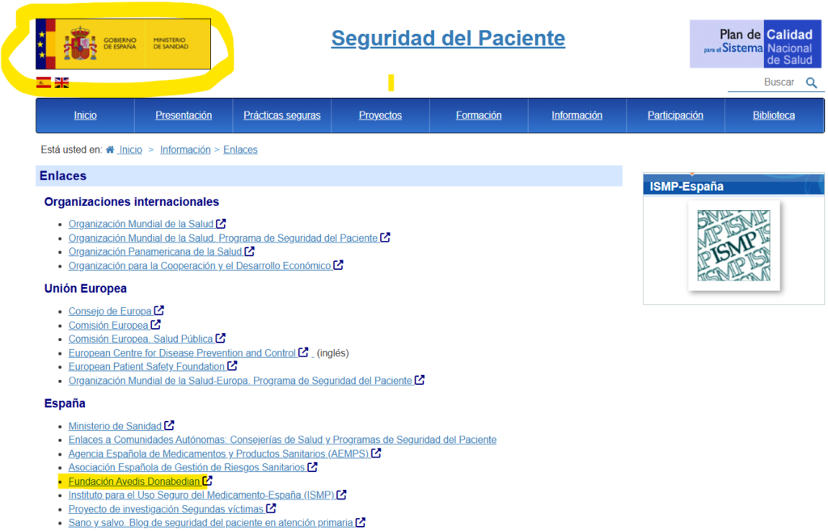Image resolution: width=828 pixels, height=531 pixels.
Task: Open the Organización Mundial de la Salud link
Action: pos(141,224)
